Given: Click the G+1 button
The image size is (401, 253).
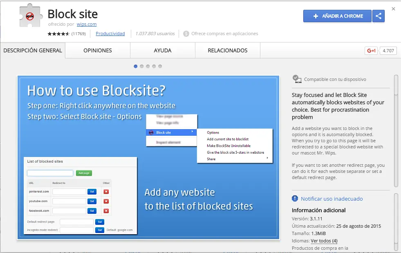Looking at the screenshot, I should 371,51.
